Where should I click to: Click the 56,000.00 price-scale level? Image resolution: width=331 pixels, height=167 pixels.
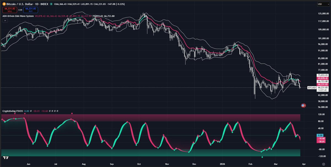[323, 107]
